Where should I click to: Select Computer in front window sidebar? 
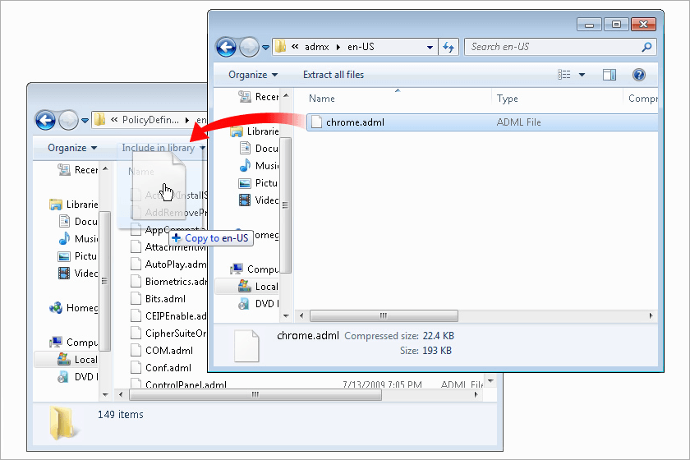(255, 269)
